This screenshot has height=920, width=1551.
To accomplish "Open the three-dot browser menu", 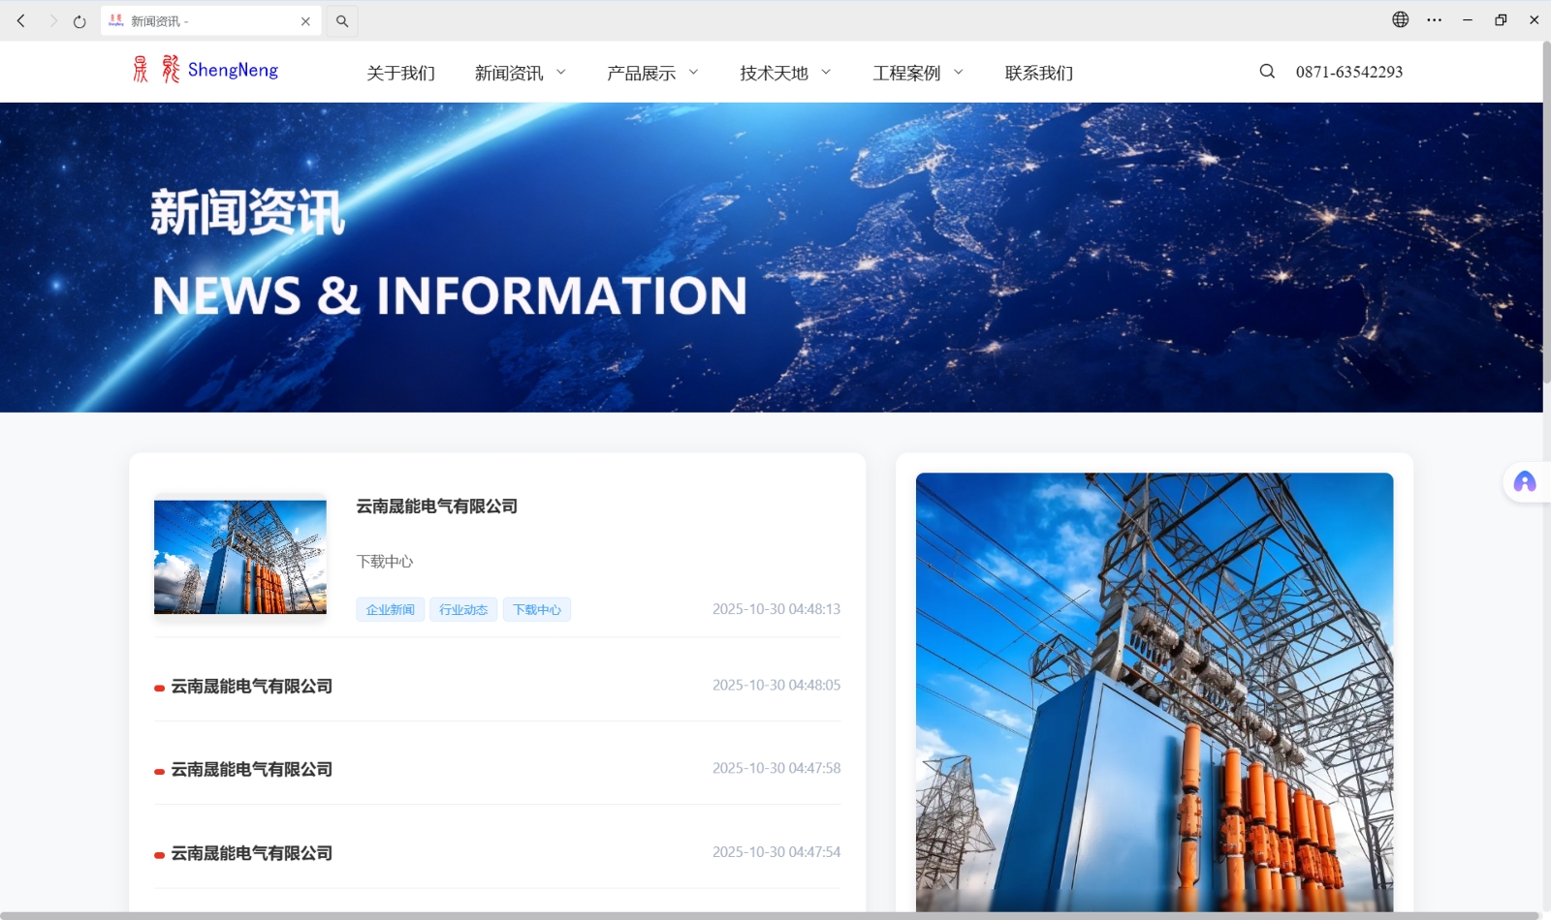I will [1434, 20].
